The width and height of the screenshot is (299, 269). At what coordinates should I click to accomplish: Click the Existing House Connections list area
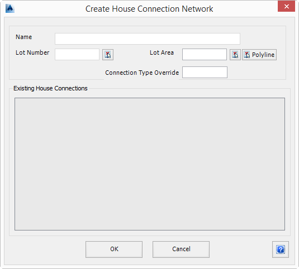pos(150,164)
